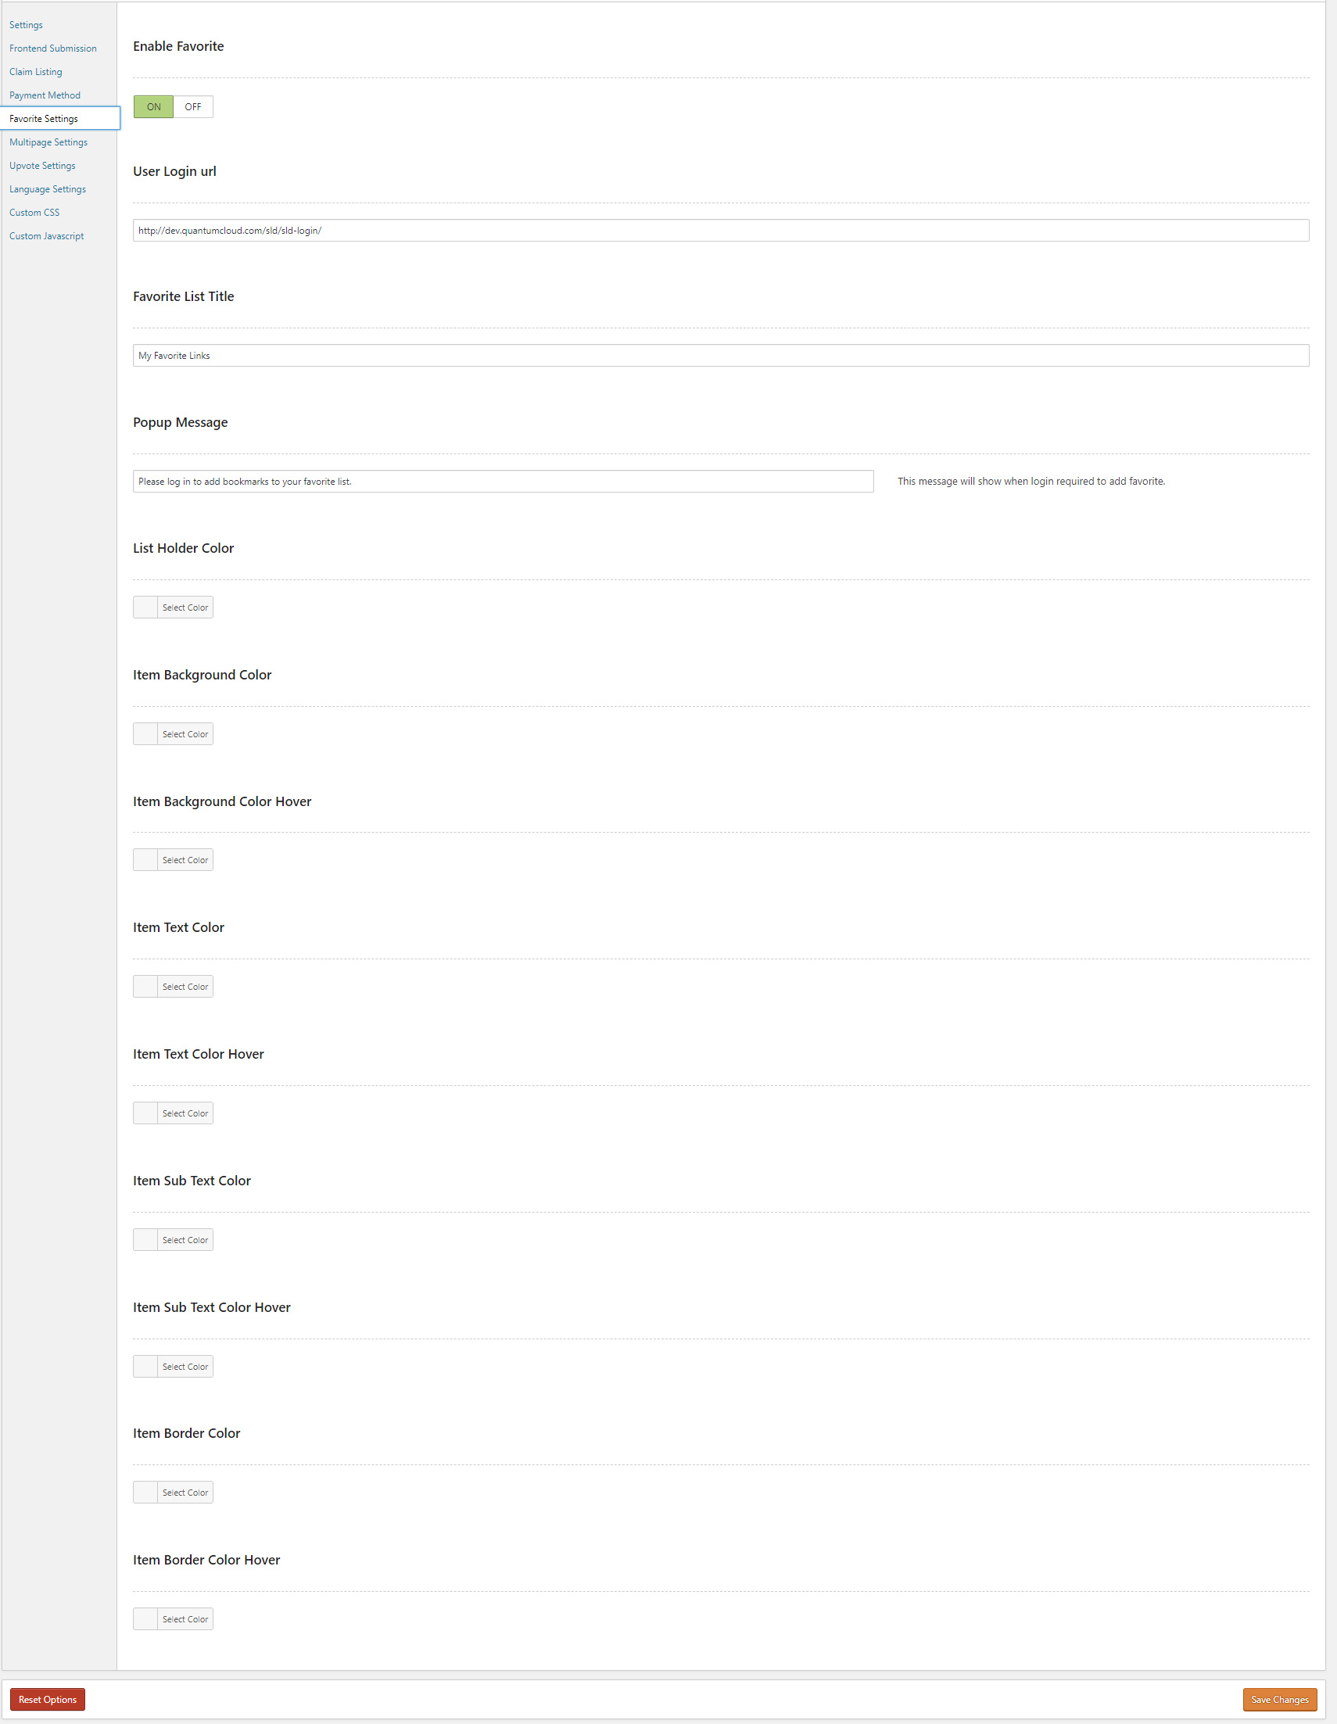
Task: Open Custom Javascript section
Action: click(x=47, y=236)
